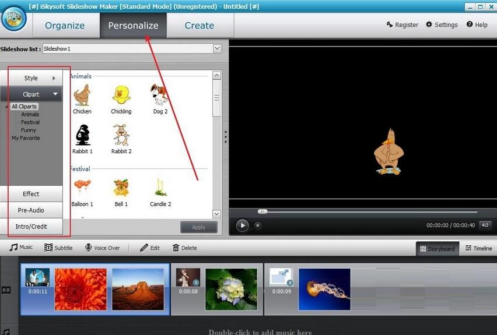Edit the selected slide
The image size is (497, 335).
tap(150, 248)
